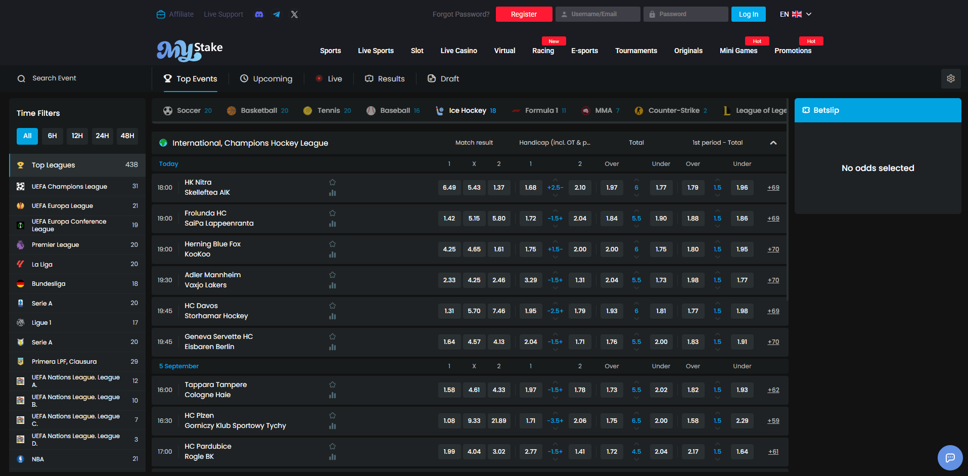Switch to the Draft tab

pos(443,78)
